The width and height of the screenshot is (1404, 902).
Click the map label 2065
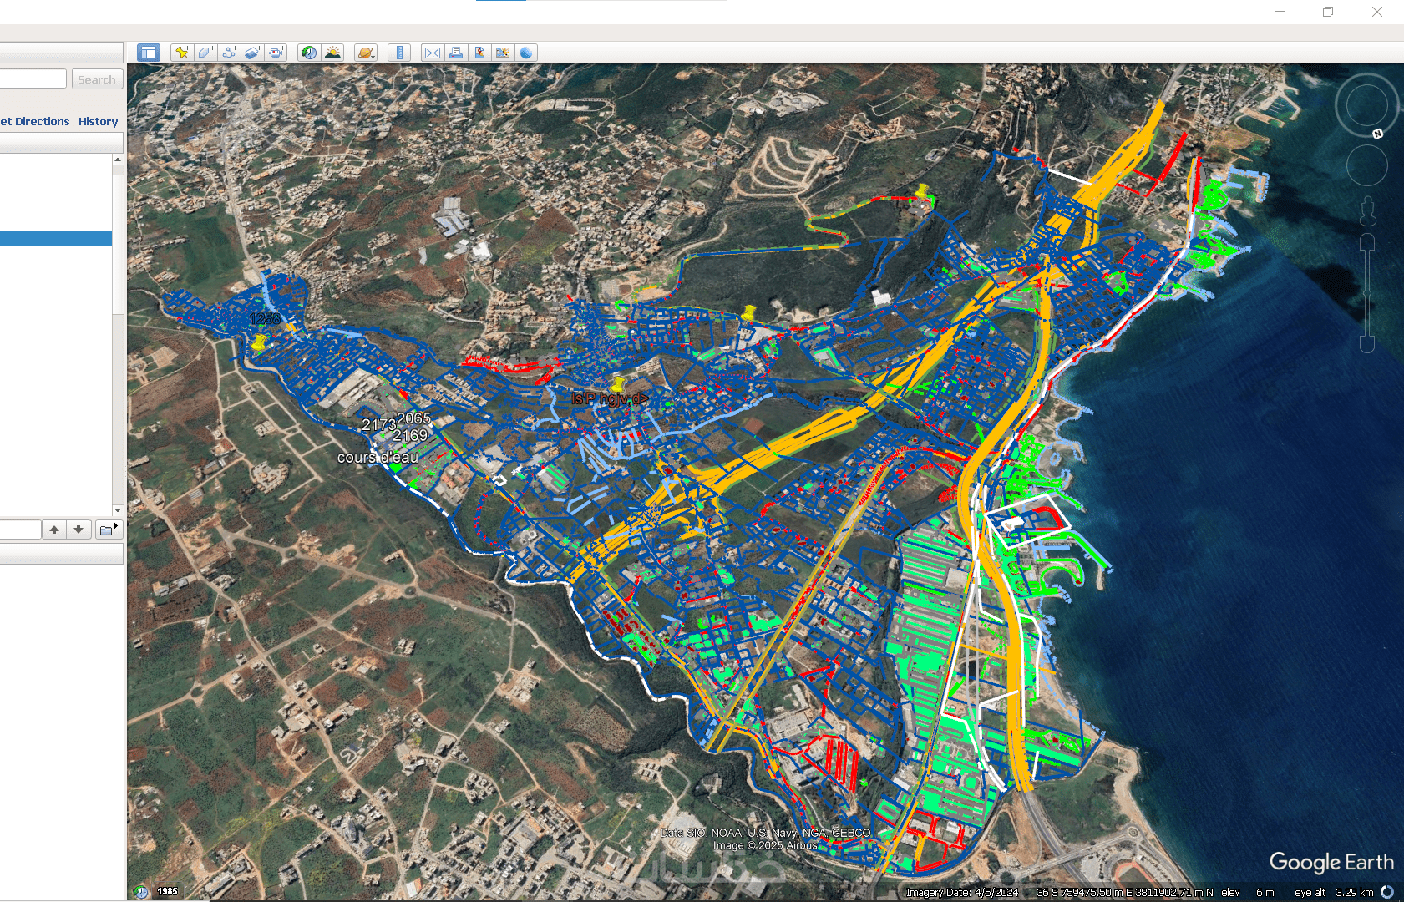(413, 418)
